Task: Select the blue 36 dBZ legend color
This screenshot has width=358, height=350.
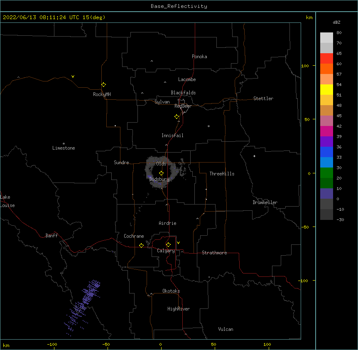Action: (326, 152)
